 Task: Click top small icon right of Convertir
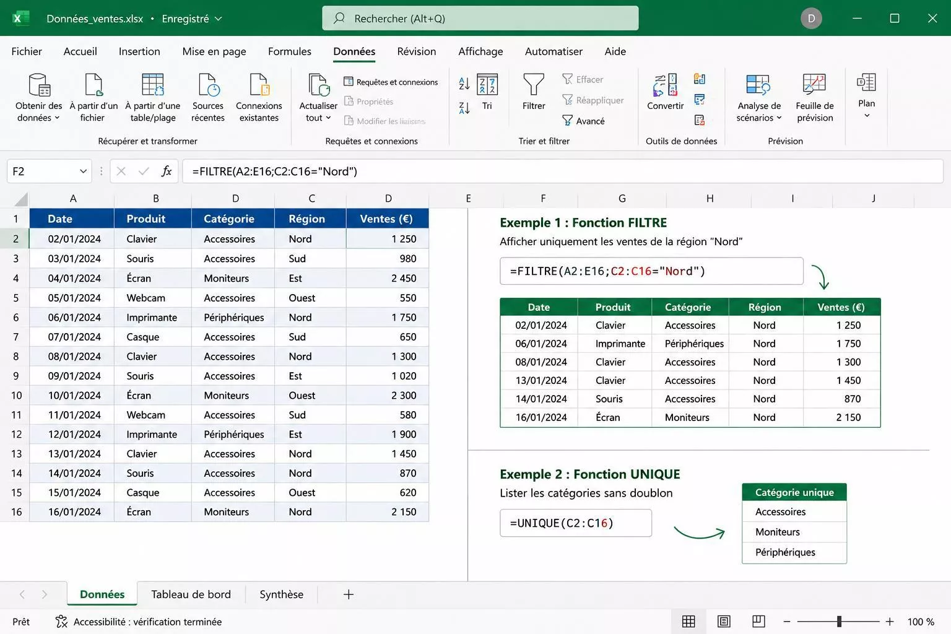pos(700,79)
